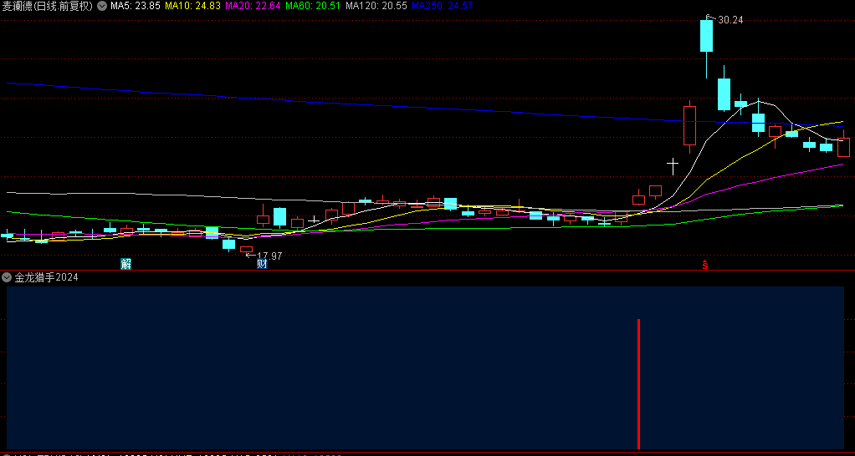Click the small red candle above the 17.97 low
Image resolution: width=855 pixels, height=456 pixels.
(x=247, y=250)
